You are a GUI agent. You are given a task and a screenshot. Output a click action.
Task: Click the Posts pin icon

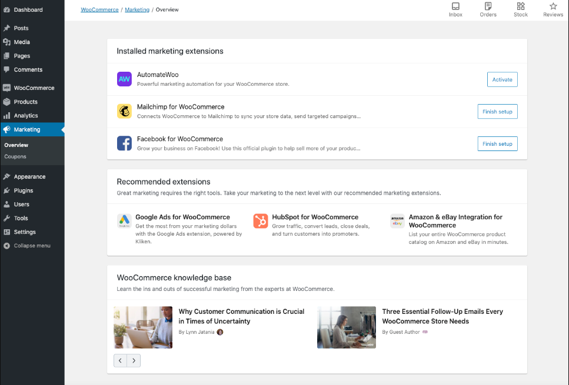(x=6, y=28)
